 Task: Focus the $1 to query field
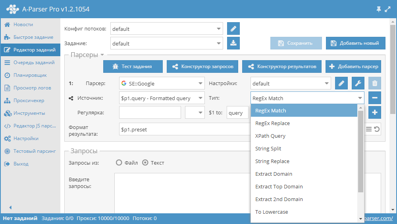[x=237, y=112]
